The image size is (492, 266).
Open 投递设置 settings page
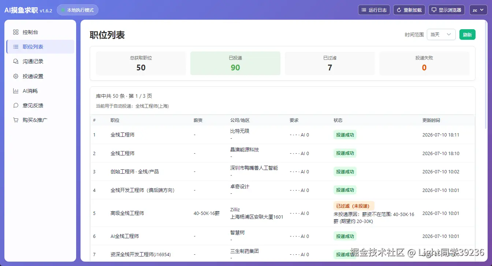point(40,76)
